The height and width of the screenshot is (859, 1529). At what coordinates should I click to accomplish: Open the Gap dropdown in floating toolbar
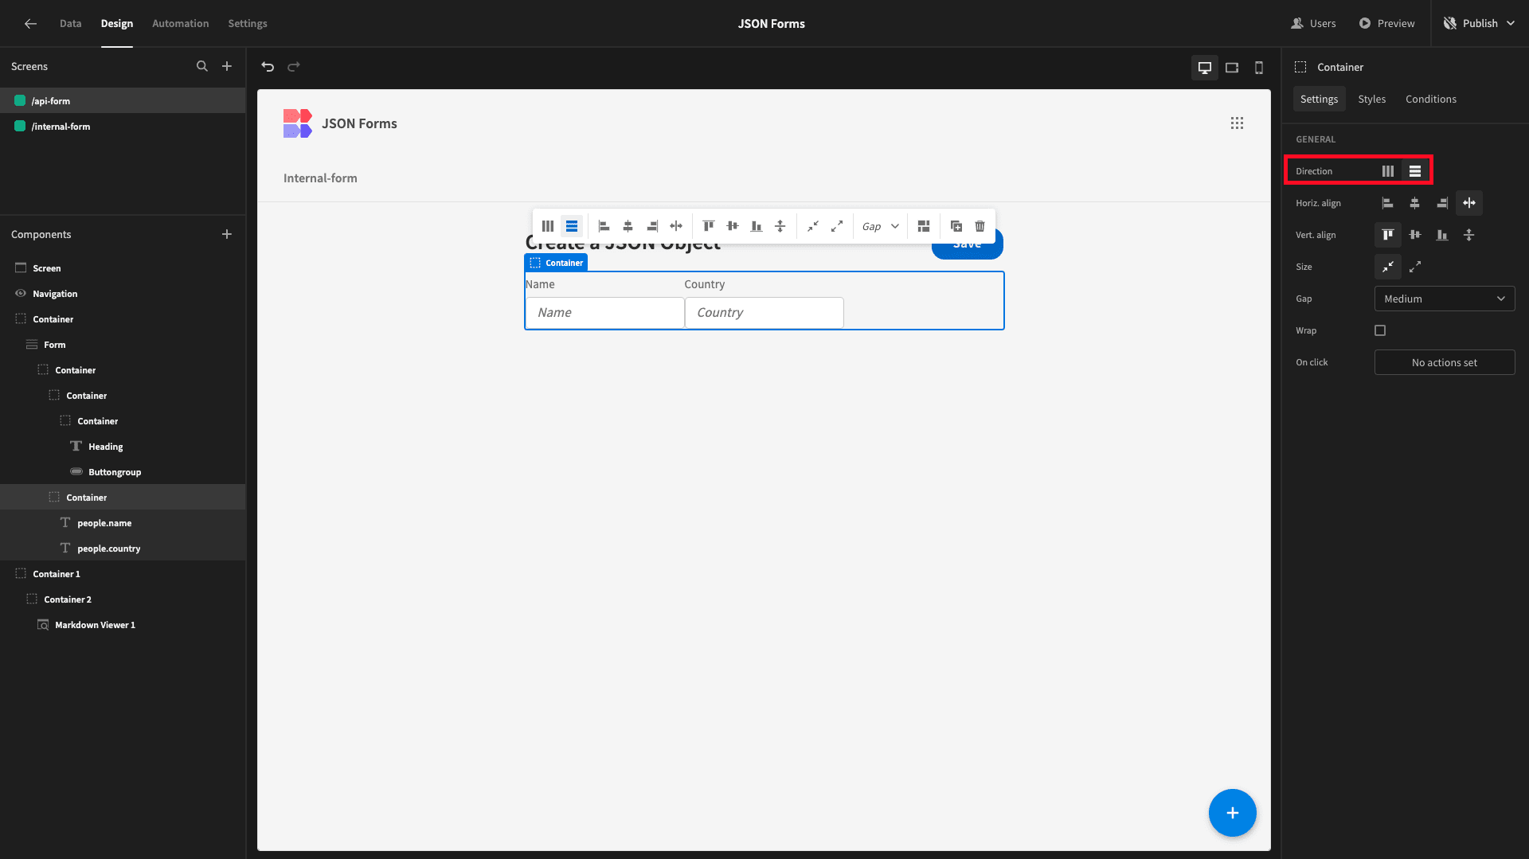pyautogui.click(x=880, y=226)
